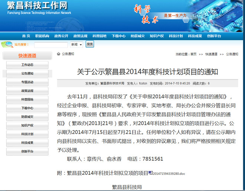The width and height of the screenshot is (245, 191).
Task: Select 政务公开 from the top navigation
Action: point(61,36)
